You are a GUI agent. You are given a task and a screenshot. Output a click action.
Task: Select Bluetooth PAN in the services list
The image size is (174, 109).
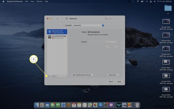click(57, 32)
